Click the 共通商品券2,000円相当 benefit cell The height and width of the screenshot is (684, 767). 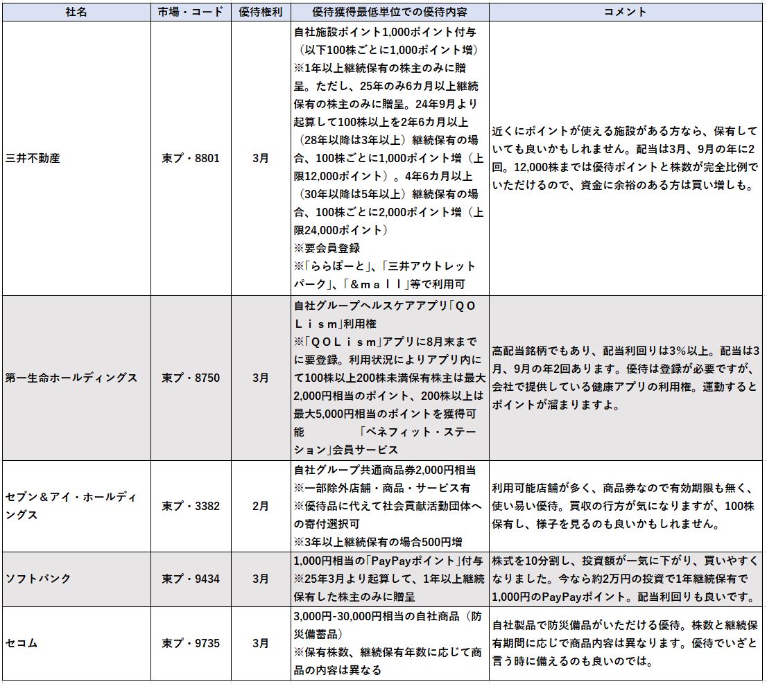click(x=390, y=506)
